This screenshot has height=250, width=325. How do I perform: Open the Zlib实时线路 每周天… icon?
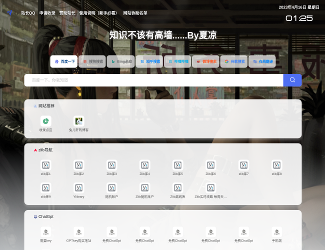(x=211, y=188)
